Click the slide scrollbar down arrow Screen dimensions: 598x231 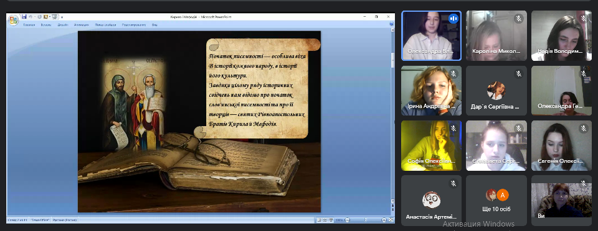tap(392, 201)
